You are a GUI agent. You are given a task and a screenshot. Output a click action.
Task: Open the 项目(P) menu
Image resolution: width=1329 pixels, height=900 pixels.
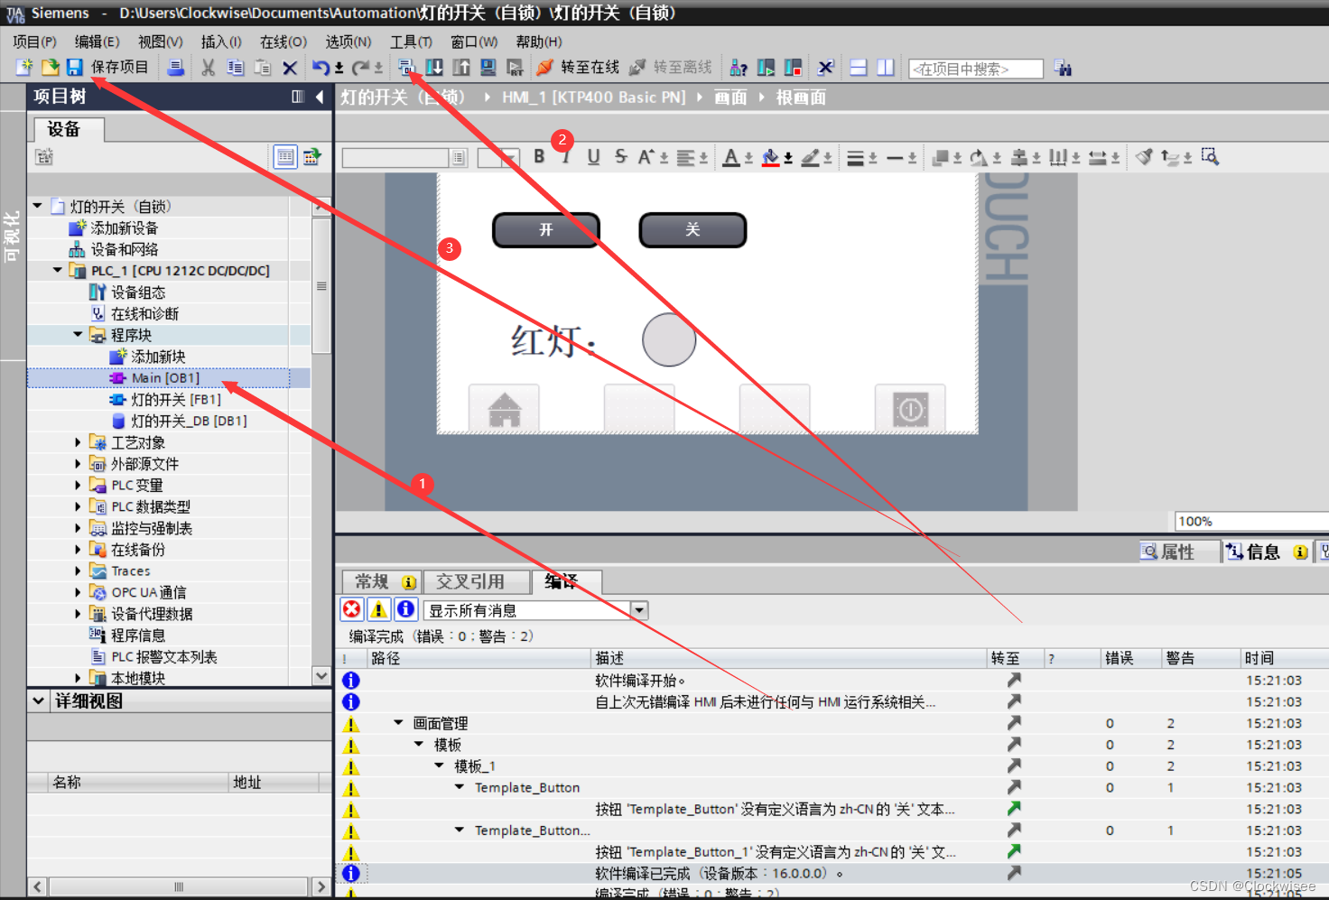point(35,42)
